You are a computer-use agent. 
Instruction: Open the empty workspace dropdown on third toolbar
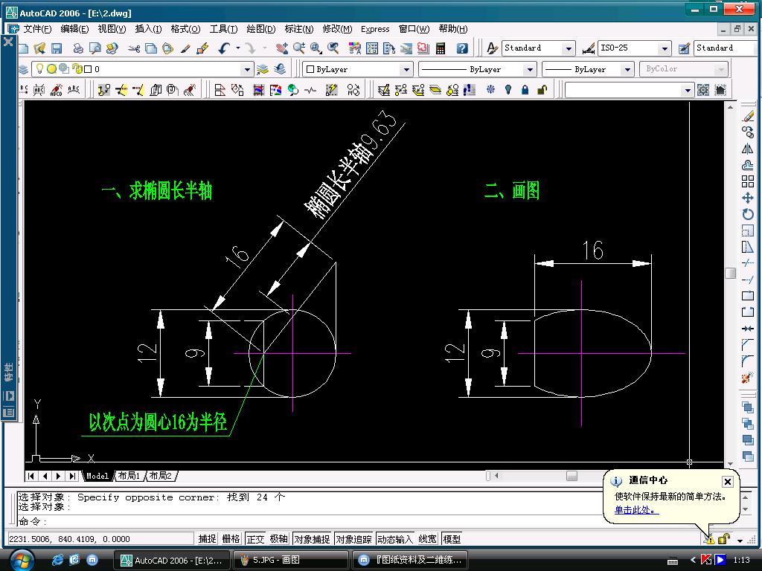pos(687,90)
